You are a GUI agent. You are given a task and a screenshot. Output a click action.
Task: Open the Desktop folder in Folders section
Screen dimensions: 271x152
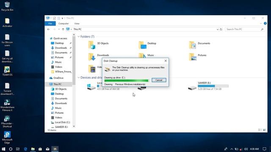point(147,45)
